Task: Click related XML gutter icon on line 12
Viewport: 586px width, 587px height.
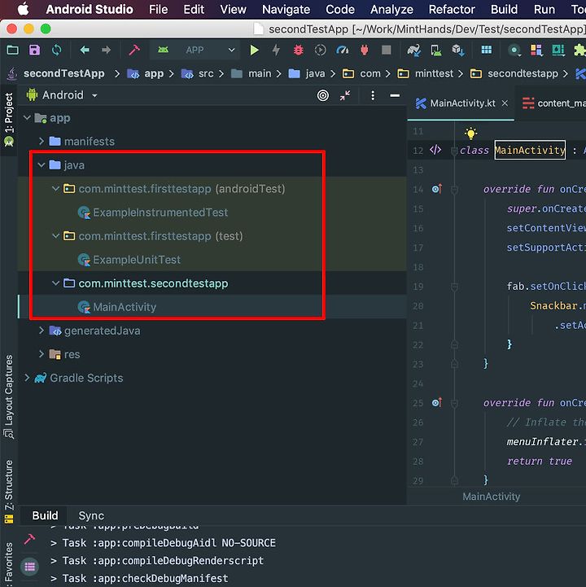Action: pyautogui.click(x=435, y=150)
